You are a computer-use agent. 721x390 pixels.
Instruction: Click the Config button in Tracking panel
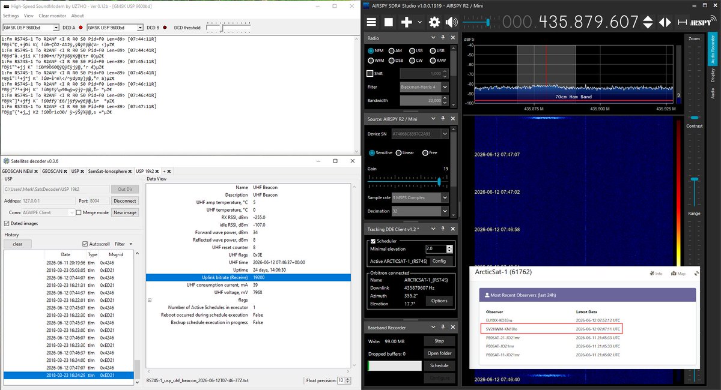pyautogui.click(x=439, y=261)
